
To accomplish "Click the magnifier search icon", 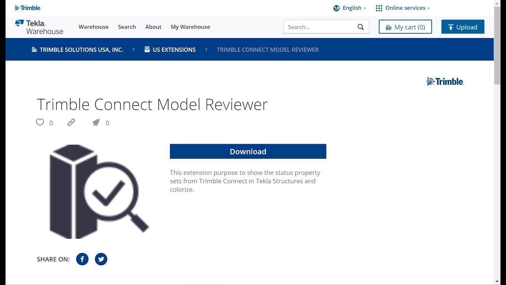I will [x=361, y=27].
